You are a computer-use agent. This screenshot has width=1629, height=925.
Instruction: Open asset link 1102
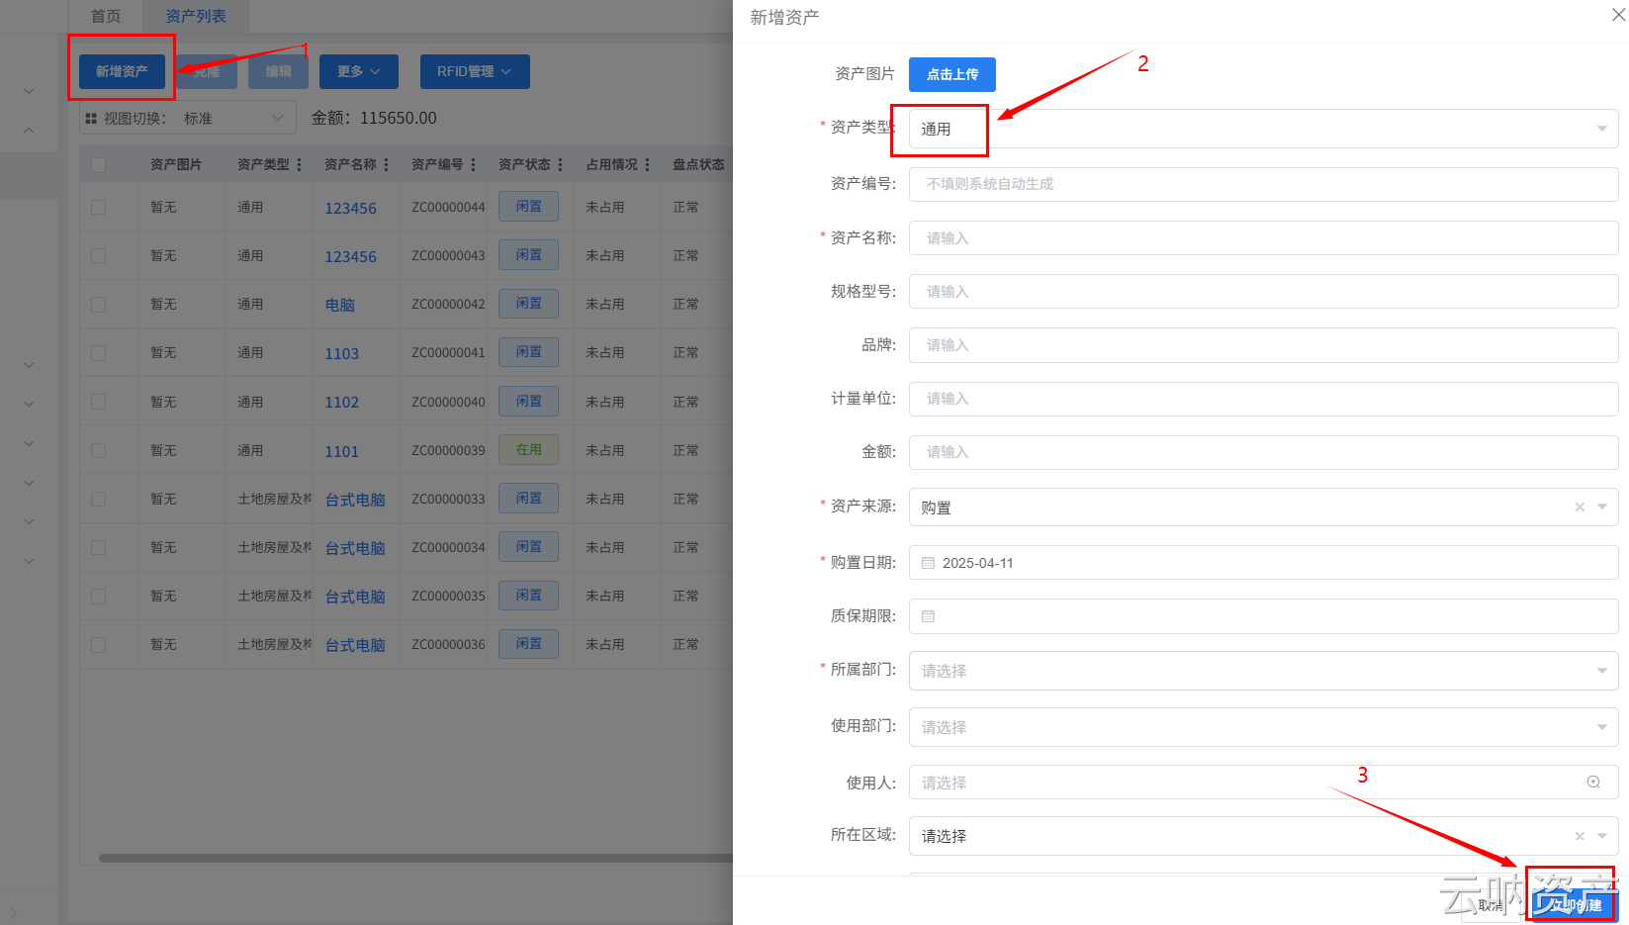(341, 402)
